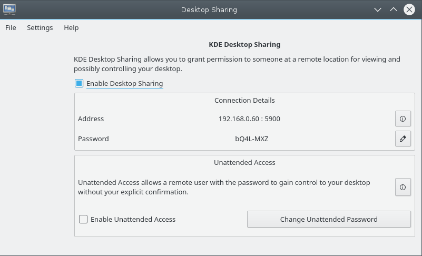Edit the connection password with pencil icon
Image resolution: width=422 pixels, height=256 pixels.
pyautogui.click(x=403, y=139)
